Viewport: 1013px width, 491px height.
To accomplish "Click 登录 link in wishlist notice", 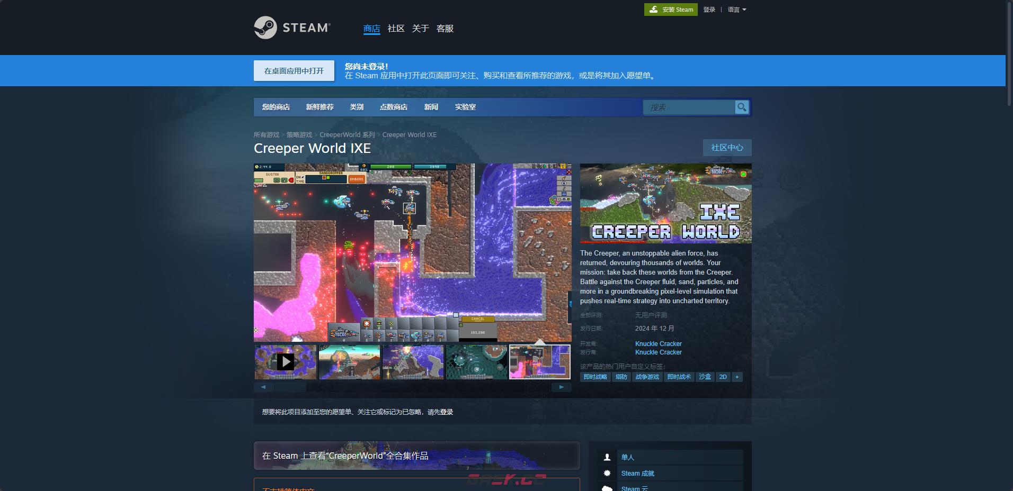I will 447,412.
